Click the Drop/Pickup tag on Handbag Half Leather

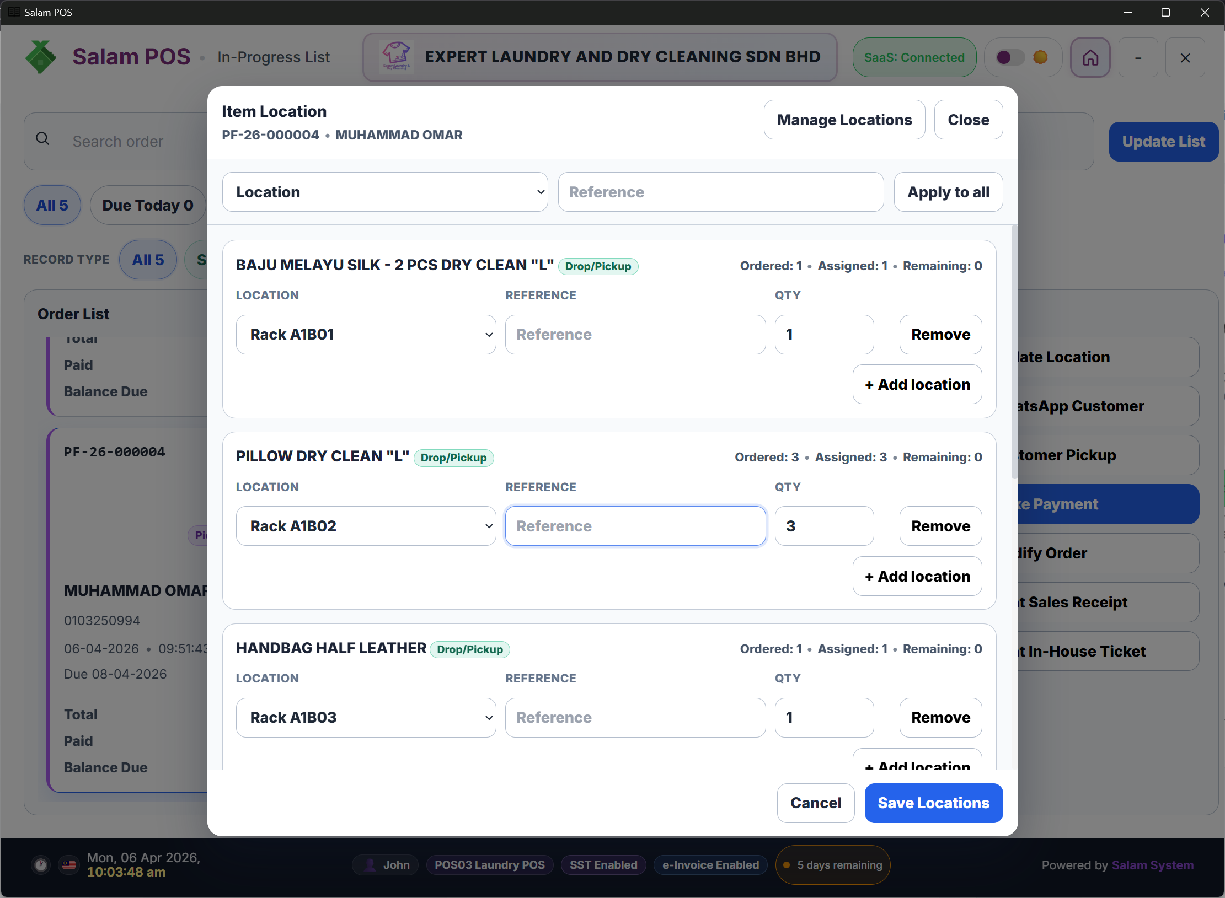point(470,649)
